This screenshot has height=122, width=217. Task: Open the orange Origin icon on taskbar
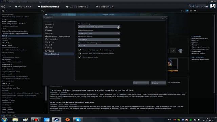[x=67, y=120]
